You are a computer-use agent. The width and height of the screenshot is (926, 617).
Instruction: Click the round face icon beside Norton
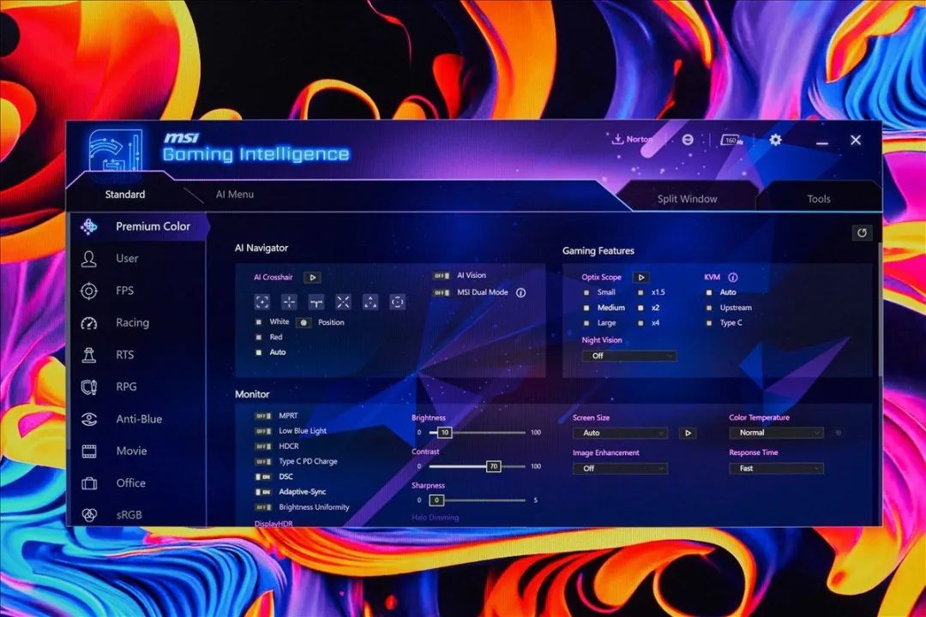688,140
